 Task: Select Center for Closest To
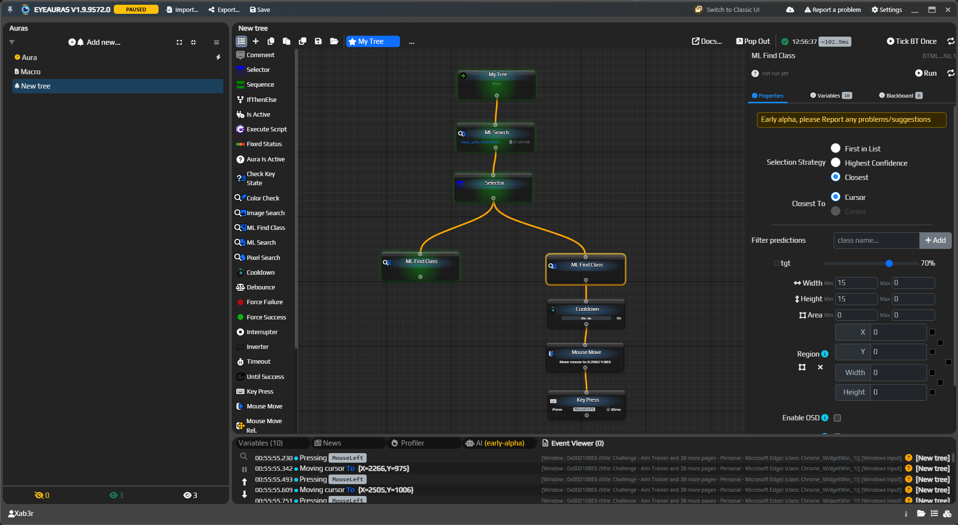(x=836, y=211)
